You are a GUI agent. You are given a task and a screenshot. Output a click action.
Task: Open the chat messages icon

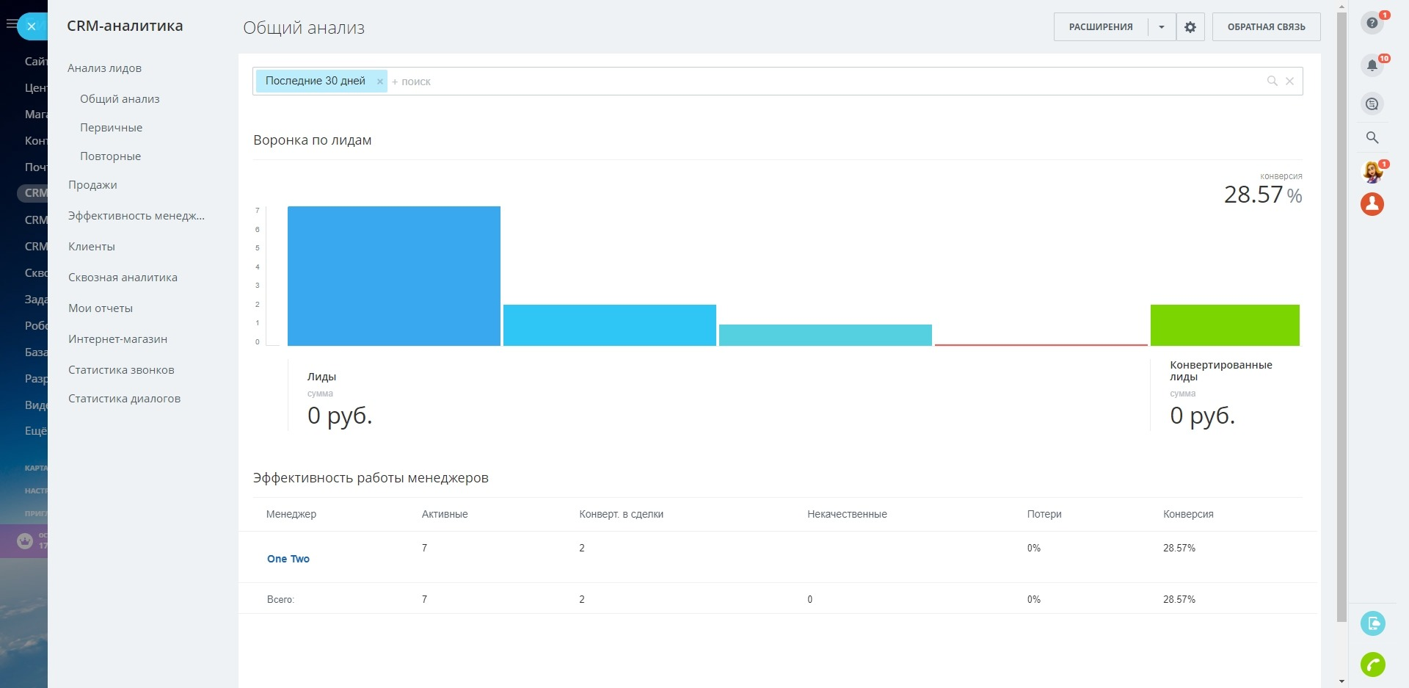click(1372, 104)
